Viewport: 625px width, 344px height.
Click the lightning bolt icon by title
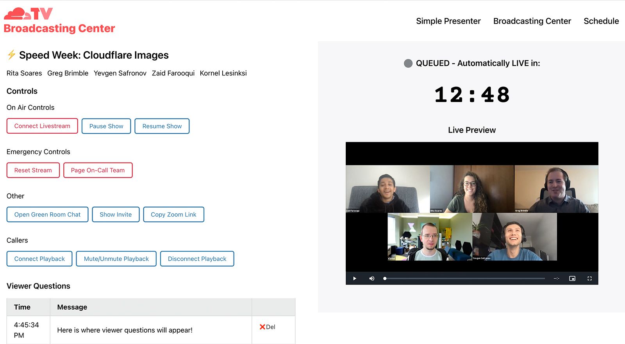[x=12, y=55]
